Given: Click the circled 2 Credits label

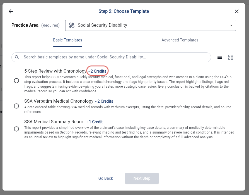Looking at the screenshot, I should (x=98, y=71).
